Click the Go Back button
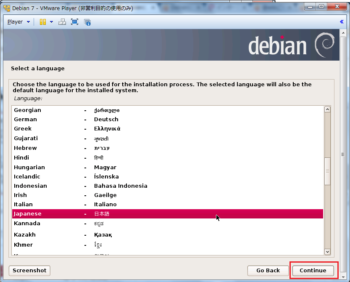Viewport: 350px width, 282px height. pyautogui.click(x=268, y=270)
